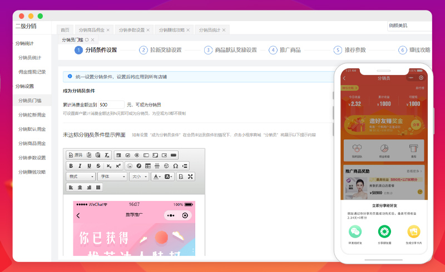Expand the 大小 font size dropdown
The height and width of the screenshot is (272, 445).
[139, 177]
